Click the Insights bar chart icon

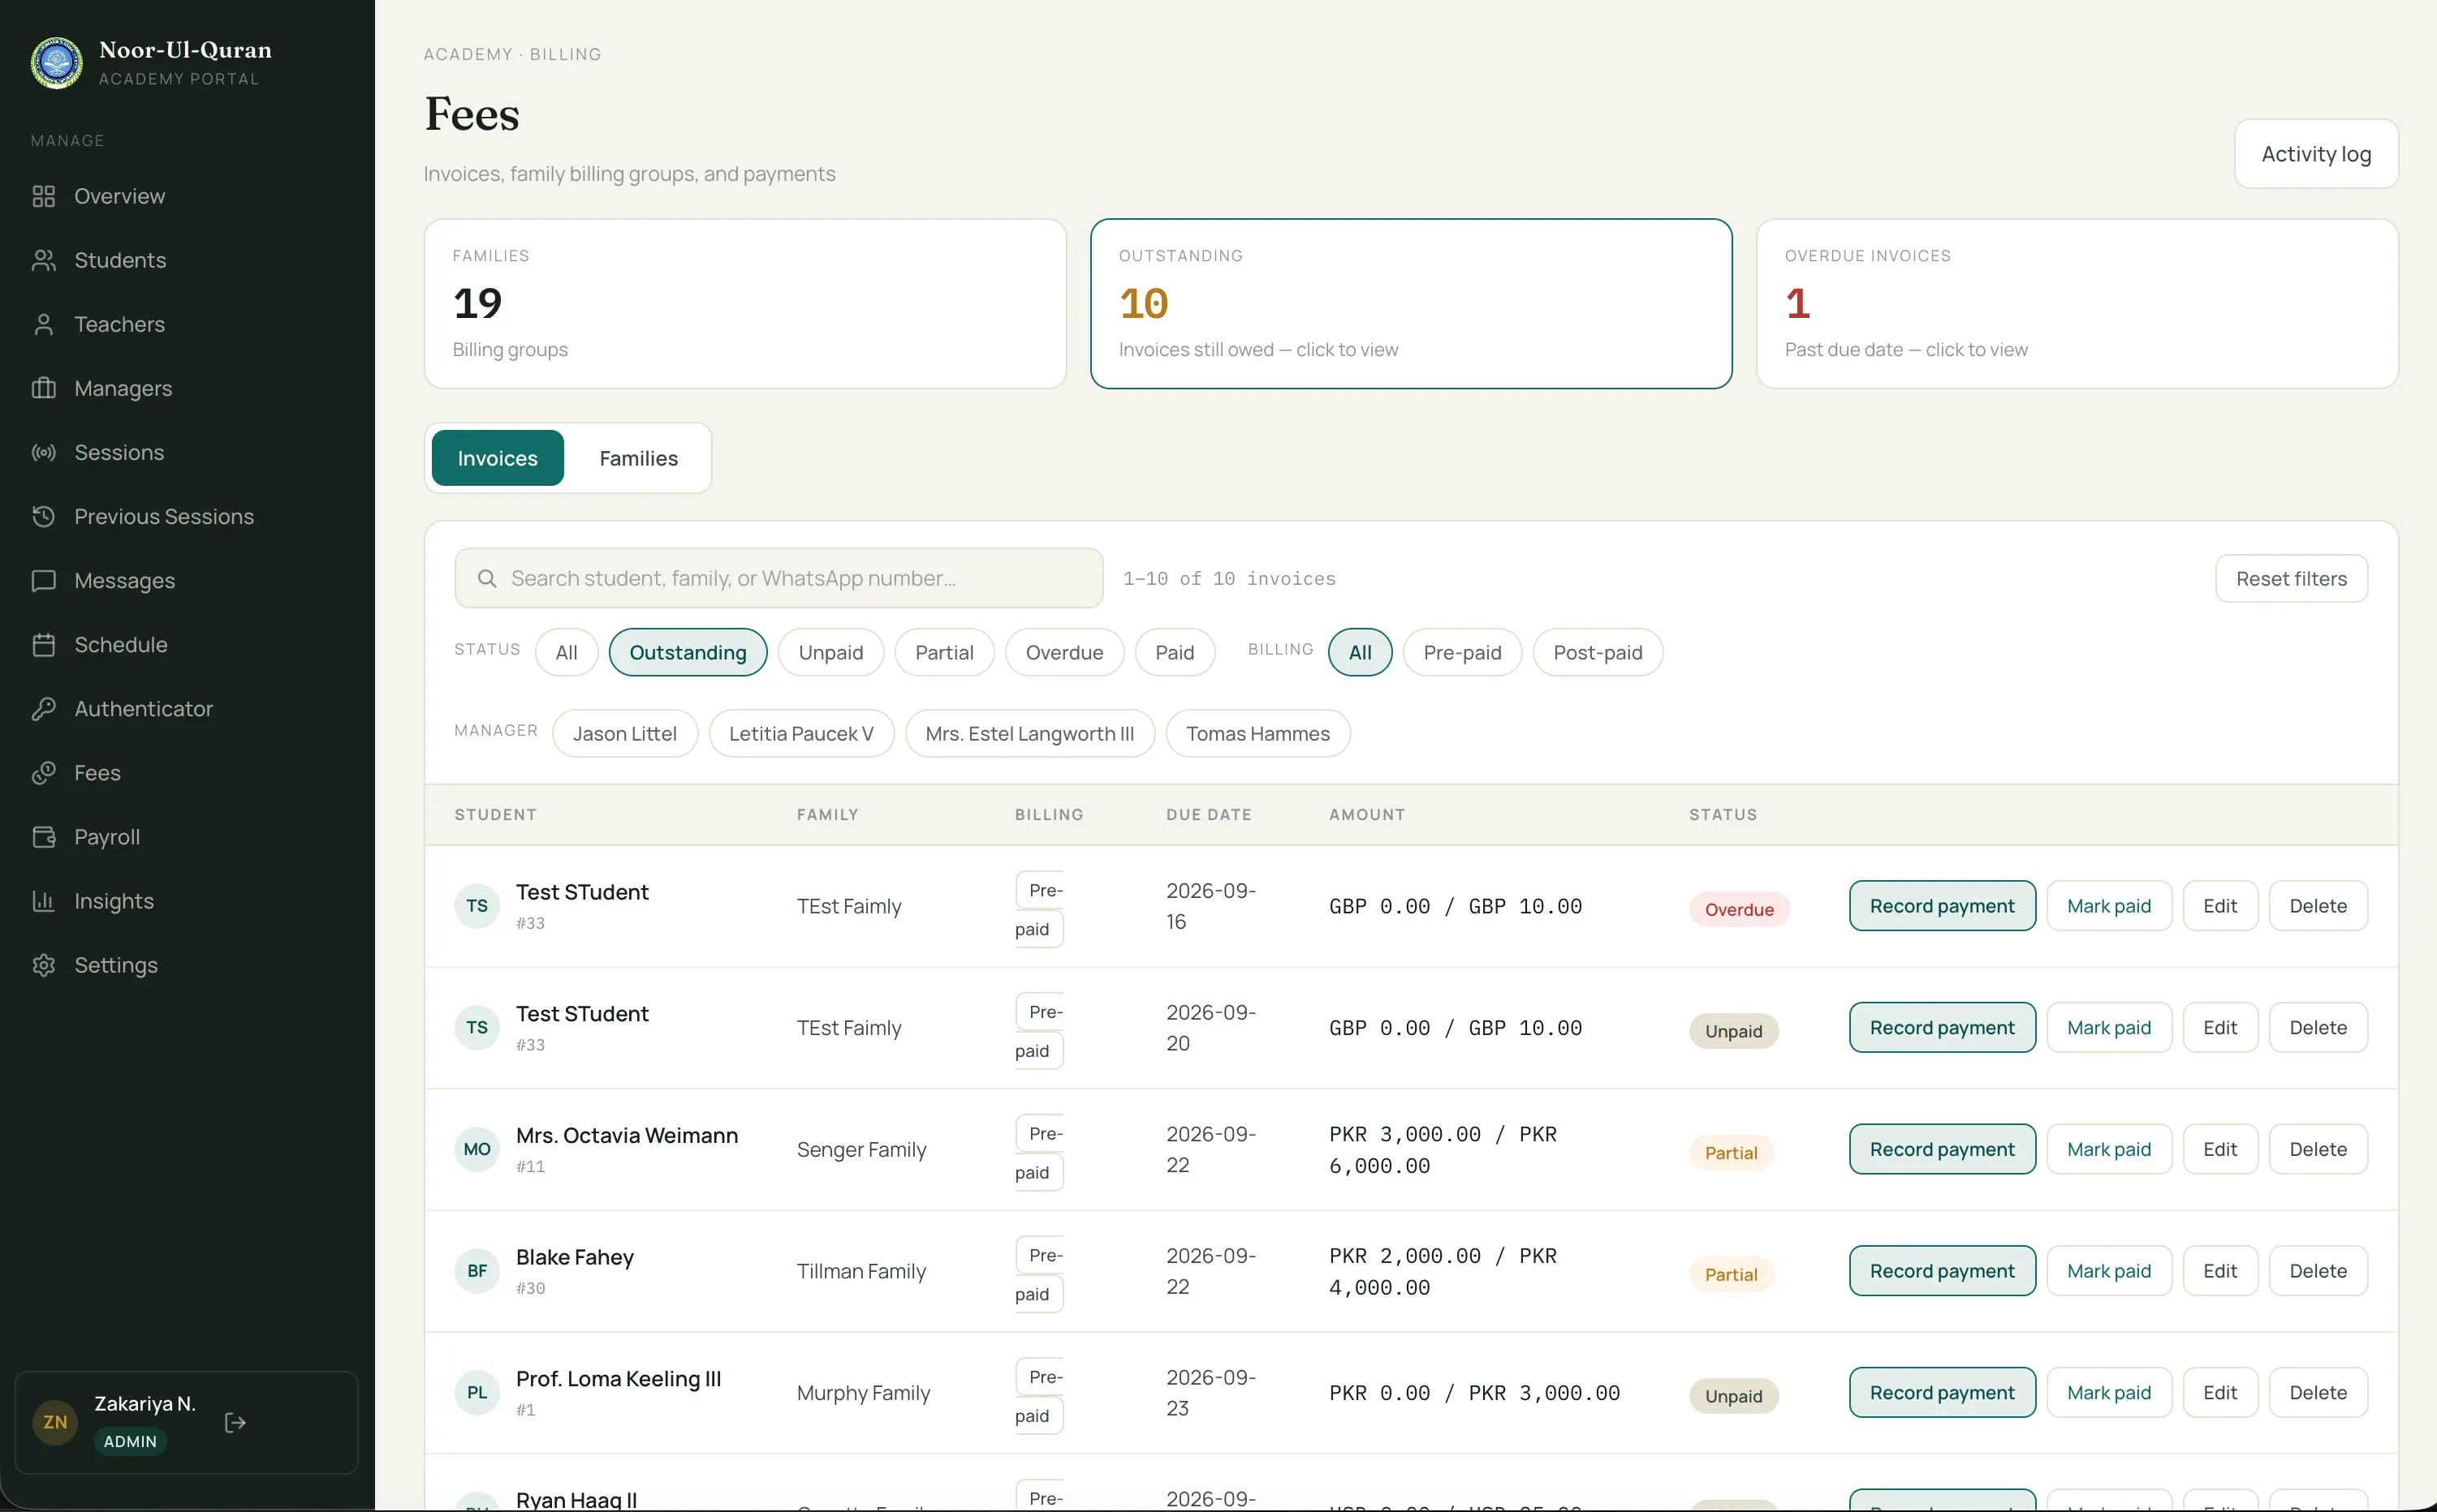coord(43,900)
